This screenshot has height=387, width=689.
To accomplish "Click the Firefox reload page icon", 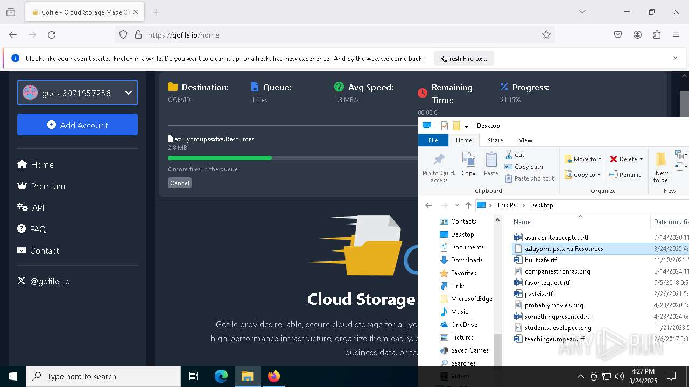I will coord(52,35).
